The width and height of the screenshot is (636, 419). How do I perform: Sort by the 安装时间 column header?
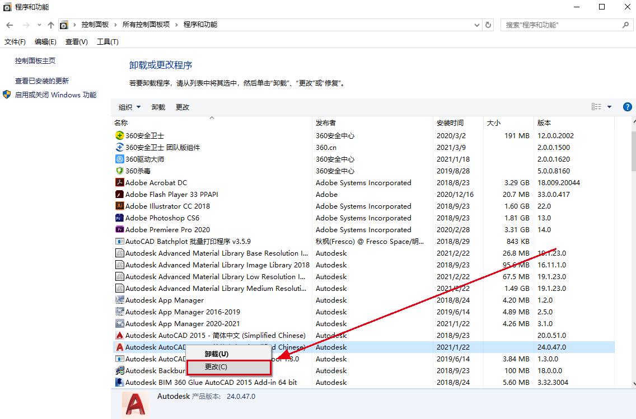coord(458,123)
